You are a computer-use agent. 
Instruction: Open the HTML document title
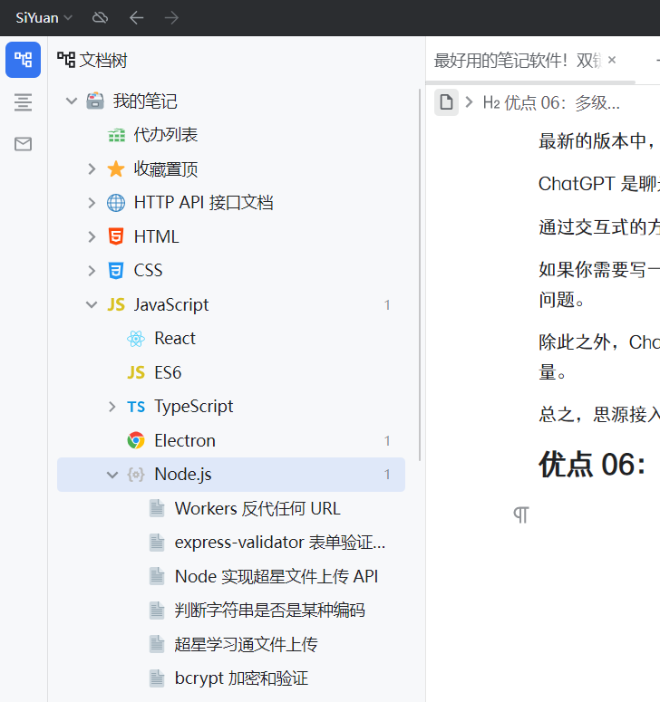tap(156, 236)
